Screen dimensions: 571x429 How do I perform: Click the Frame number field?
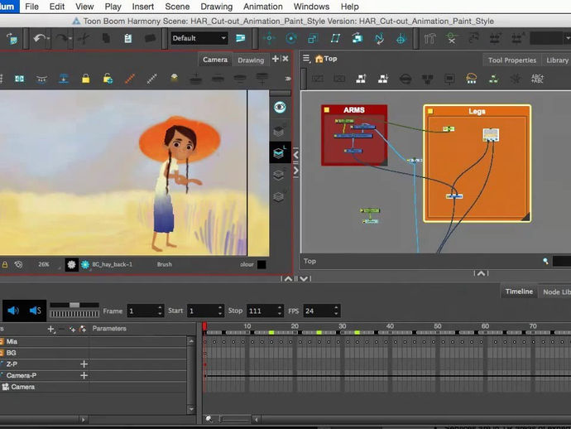click(142, 311)
